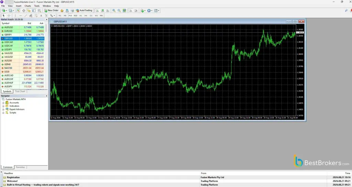This screenshot has width=352, height=187.
Task: Select NAS100 row in Market Watch
Action: coord(22,68)
